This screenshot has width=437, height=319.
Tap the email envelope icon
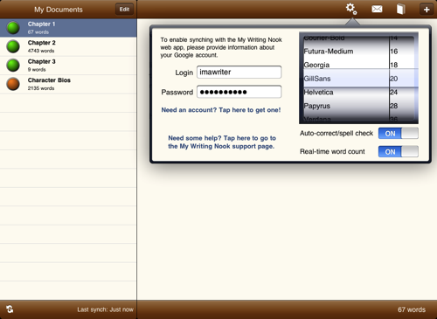[377, 9]
